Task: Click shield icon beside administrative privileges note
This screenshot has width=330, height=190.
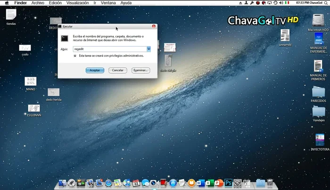Action: (75, 55)
